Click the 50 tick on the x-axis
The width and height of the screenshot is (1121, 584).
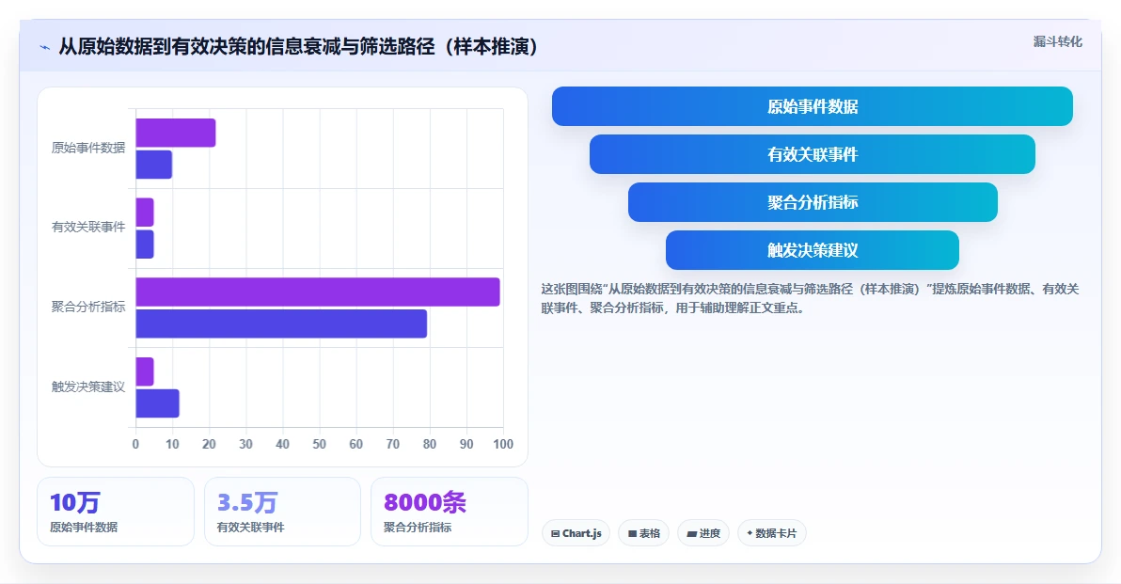click(x=320, y=444)
